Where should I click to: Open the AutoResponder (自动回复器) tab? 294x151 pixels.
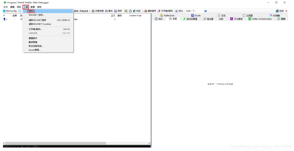(x=190, y=19)
